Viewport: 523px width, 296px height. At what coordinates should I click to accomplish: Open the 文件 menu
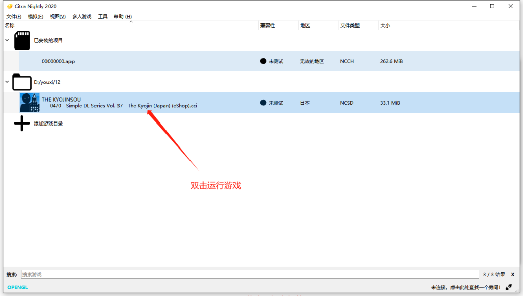(13, 16)
